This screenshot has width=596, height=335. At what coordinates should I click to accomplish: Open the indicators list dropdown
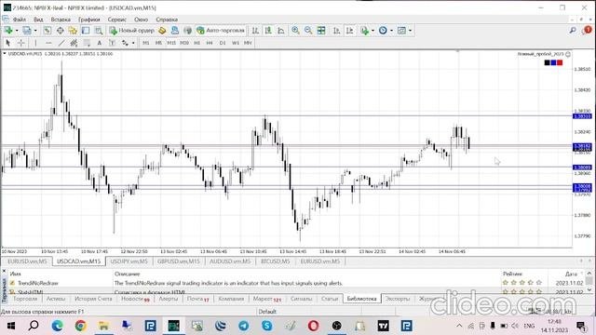pyautogui.click(x=372, y=31)
